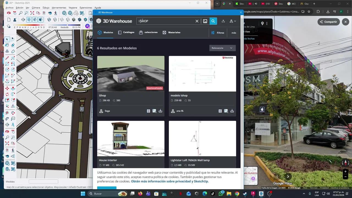
Task: Select the Rectangle tool in left toolbar
Action: click(x=7, y=64)
